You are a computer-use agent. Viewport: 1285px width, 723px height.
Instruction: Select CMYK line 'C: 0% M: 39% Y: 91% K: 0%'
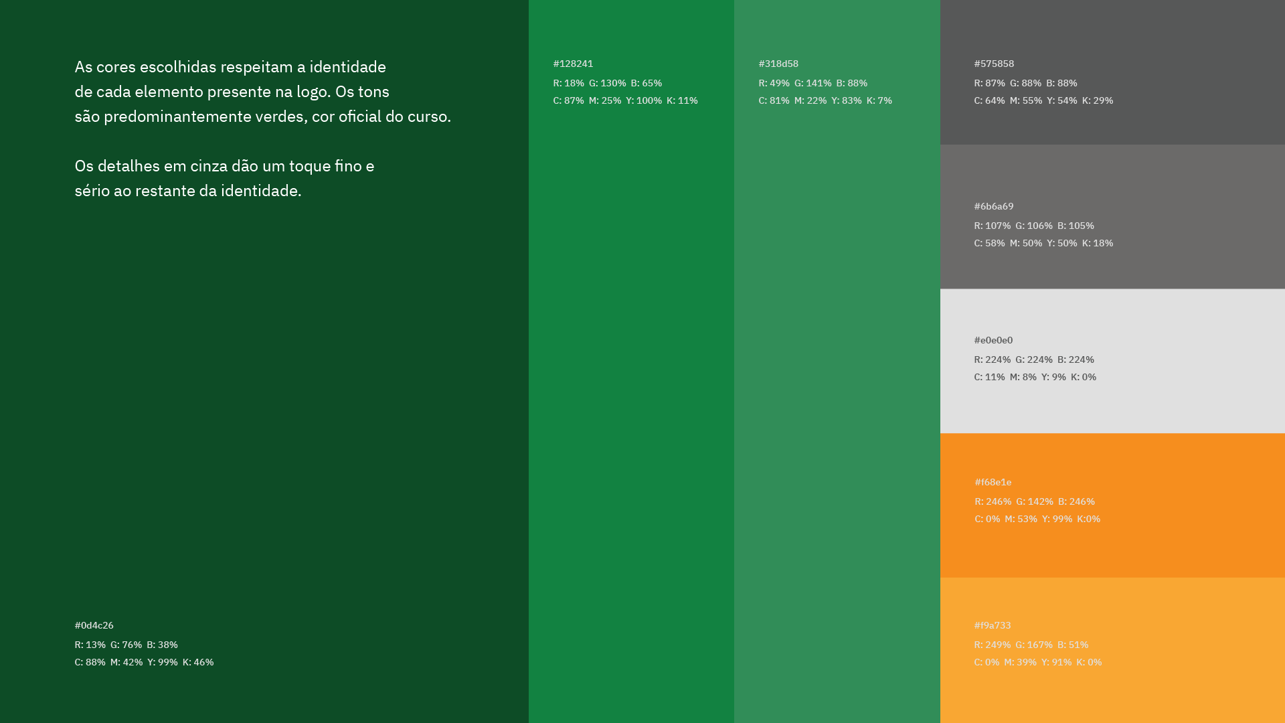(1038, 662)
